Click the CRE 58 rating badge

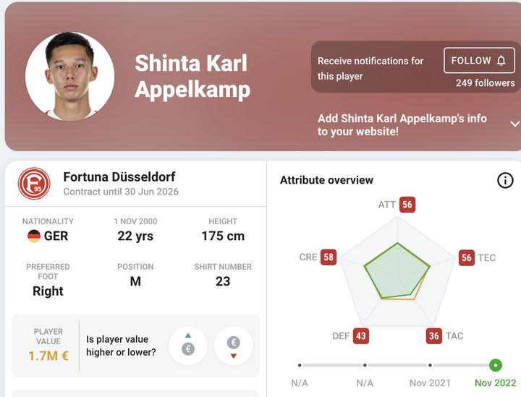(x=329, y=257)
